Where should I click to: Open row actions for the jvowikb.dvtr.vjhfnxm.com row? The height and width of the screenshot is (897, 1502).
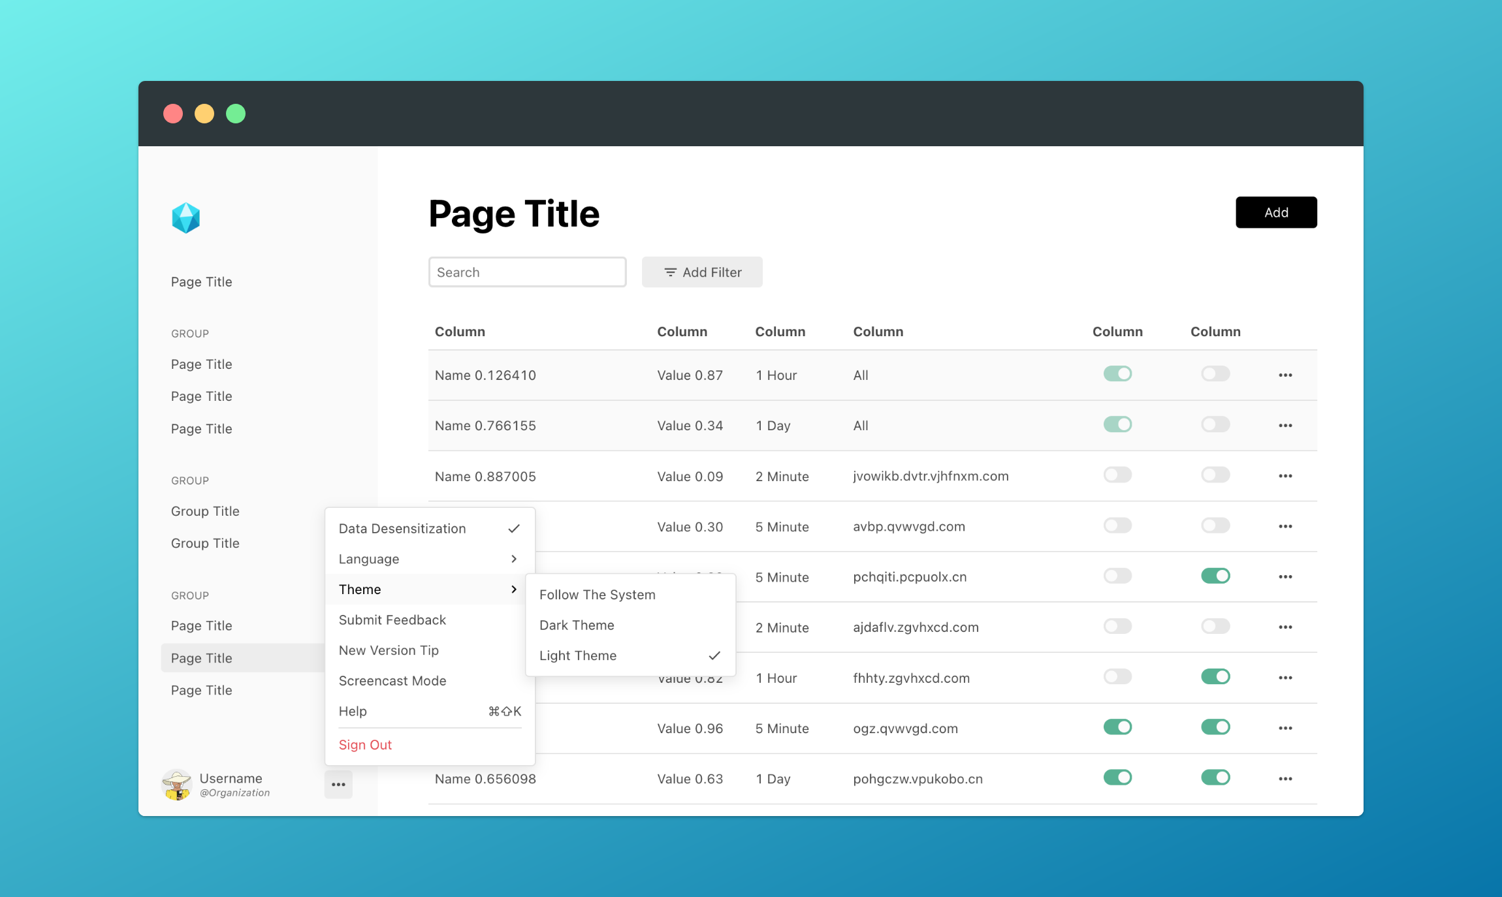click(x=1285, y=476)
